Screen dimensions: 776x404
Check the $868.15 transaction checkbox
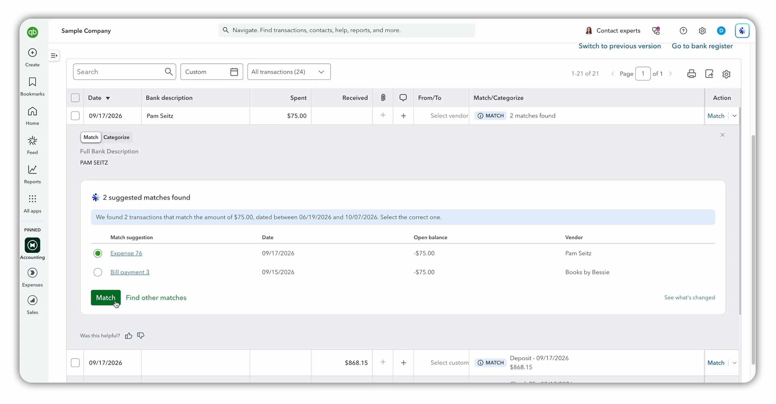click(x=75, y=363)
